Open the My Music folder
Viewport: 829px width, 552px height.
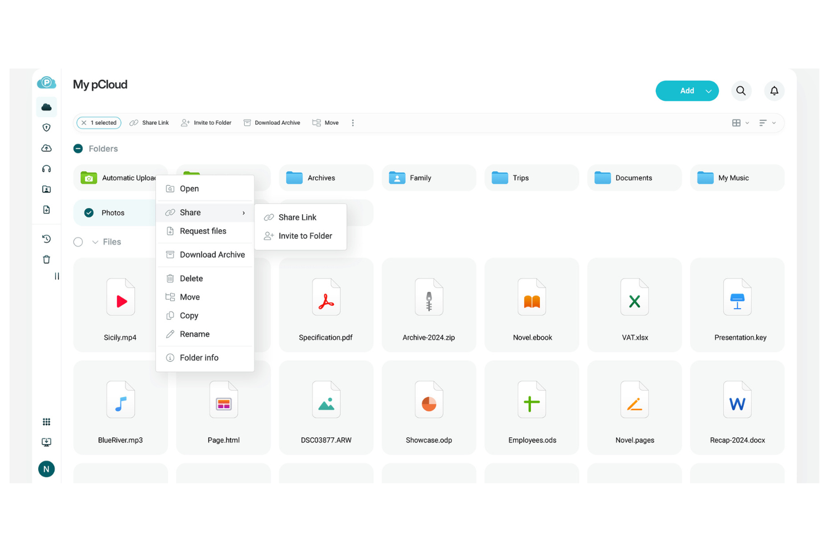737,178
